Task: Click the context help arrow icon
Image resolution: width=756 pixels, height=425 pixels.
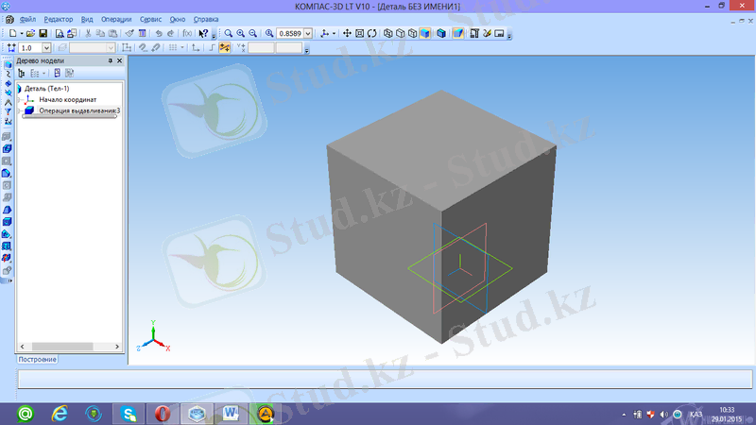Action: coord(202,33)
